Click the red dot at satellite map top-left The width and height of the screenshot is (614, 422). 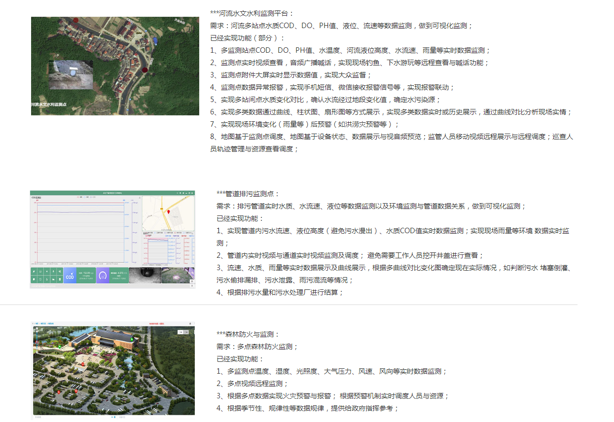[x=75, y=20]
